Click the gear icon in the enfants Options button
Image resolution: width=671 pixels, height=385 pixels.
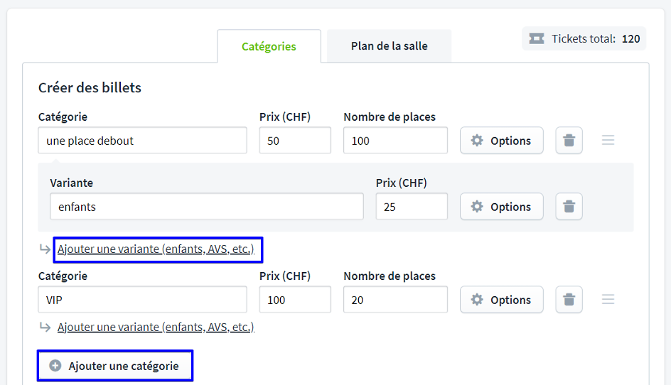(x=477, y=207)
